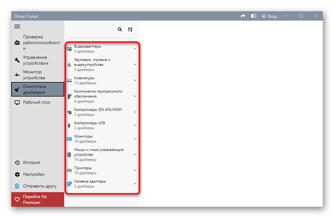This screenshot has width=334, height=218.
Task: Expand Сетевые адаптеры chevron
Action: pos(135,183)
